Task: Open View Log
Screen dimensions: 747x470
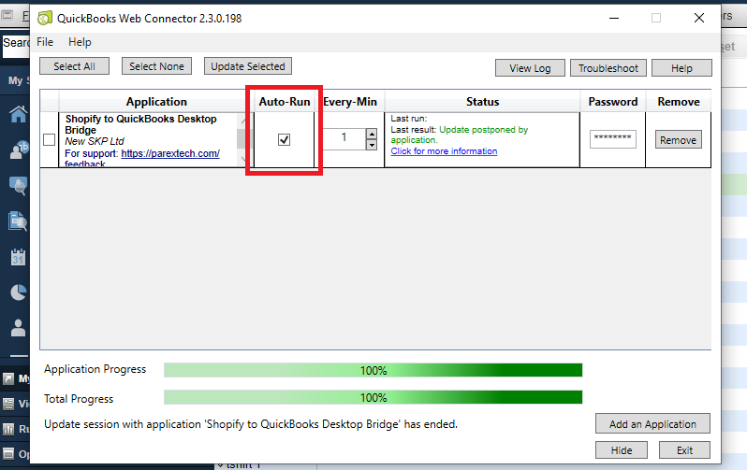Action: pyautogui.click(x=530, y=68)
